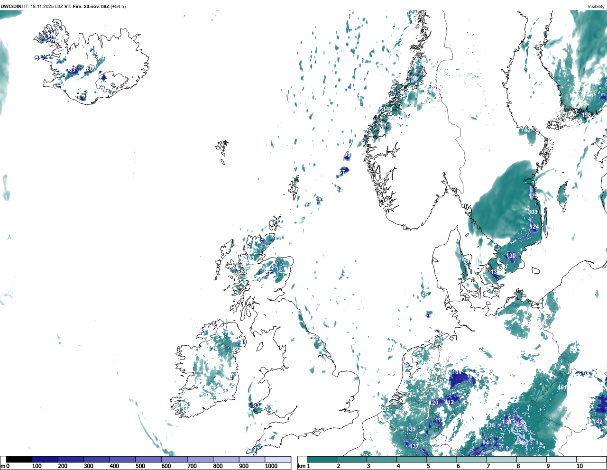Click the init time '18.11.2025 03Z'
This screenshot has height=470, width=607.
point(47,7)
